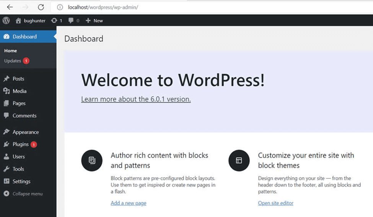Collapse the sidebar via Collapse menu

coord(28,194)
